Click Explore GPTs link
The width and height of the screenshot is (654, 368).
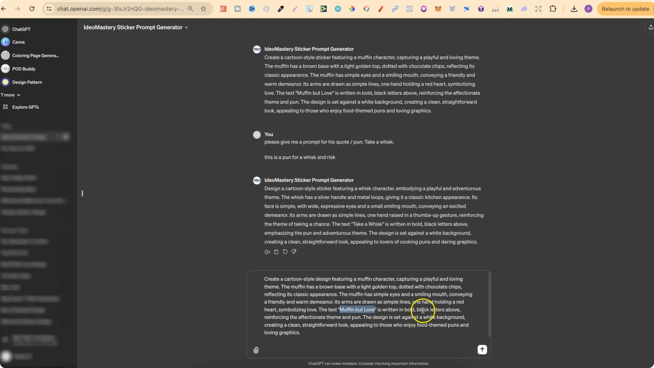click(25, 107)
